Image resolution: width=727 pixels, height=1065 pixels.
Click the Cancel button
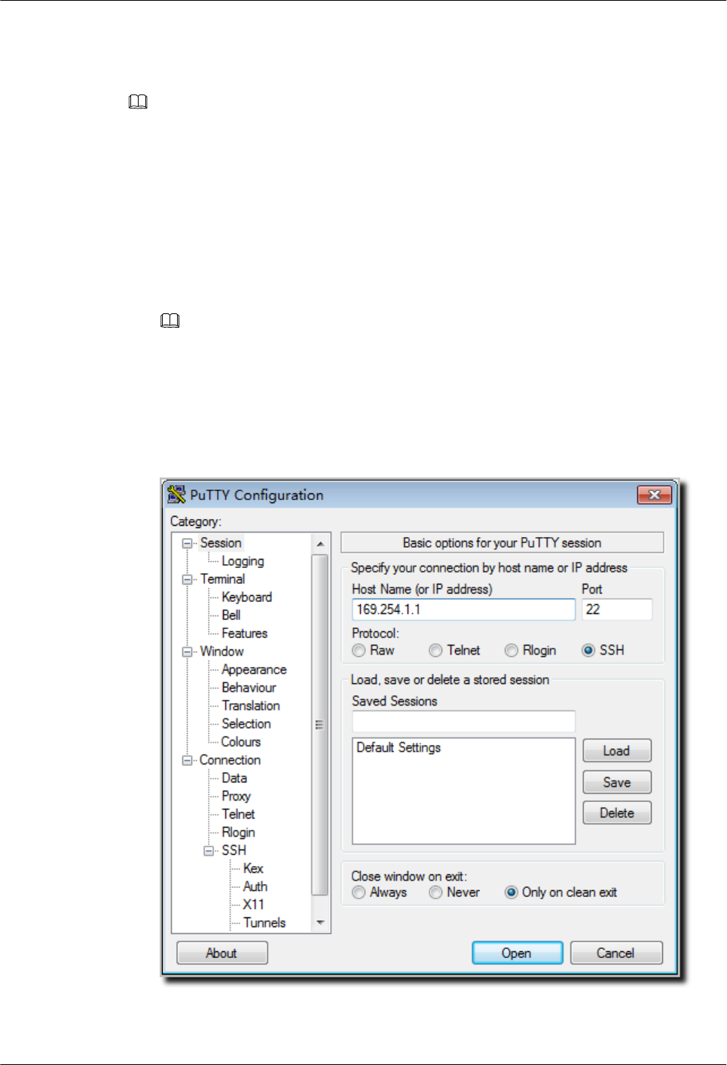coord(616,953)
